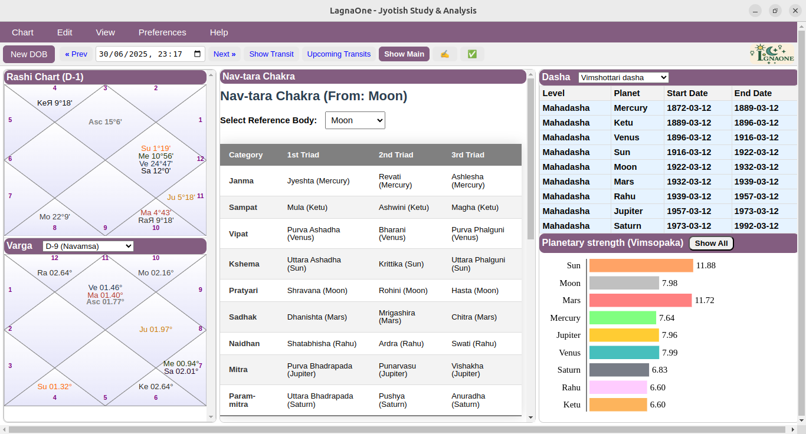Click the Sun strength bar
This screenshot has width=806, height=434.
pos(641,265)
